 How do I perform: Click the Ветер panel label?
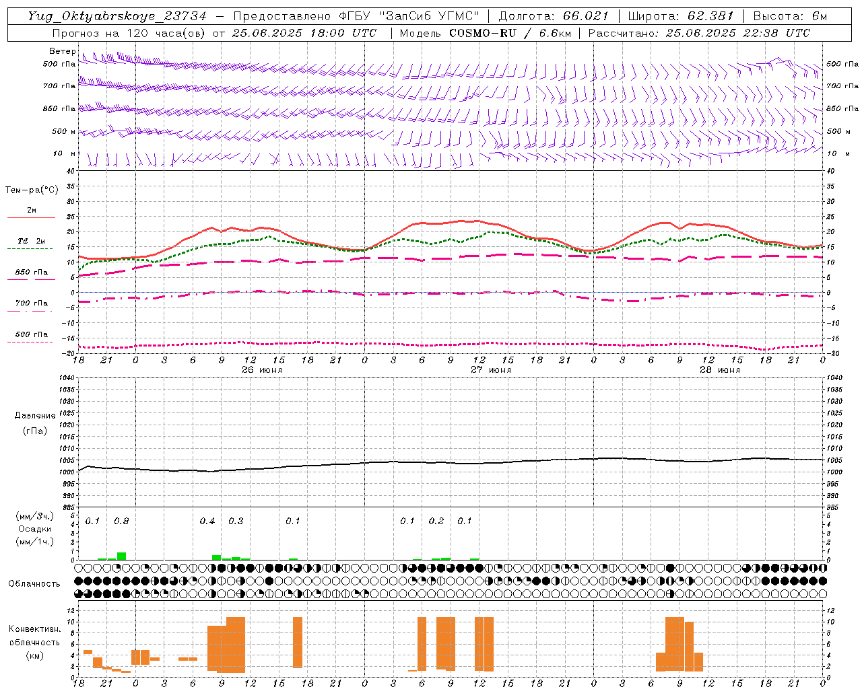(62, 51)
